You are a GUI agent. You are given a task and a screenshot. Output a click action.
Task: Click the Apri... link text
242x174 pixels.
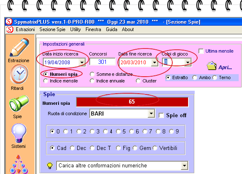(x=225, y=68)
